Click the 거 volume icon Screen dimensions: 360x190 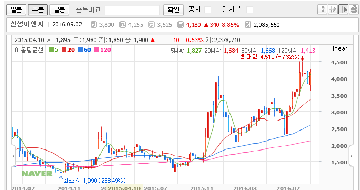tap(248, 25)
